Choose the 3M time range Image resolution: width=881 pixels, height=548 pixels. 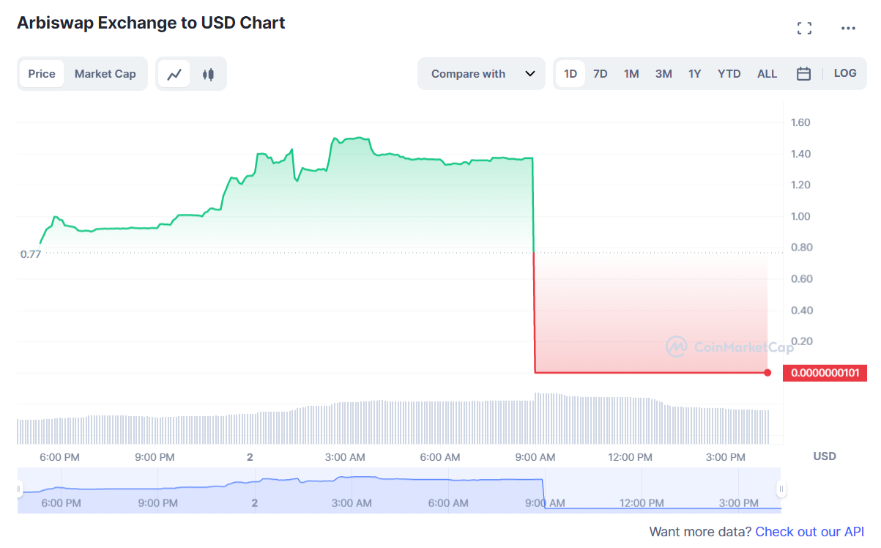click(x=663, y=74)
